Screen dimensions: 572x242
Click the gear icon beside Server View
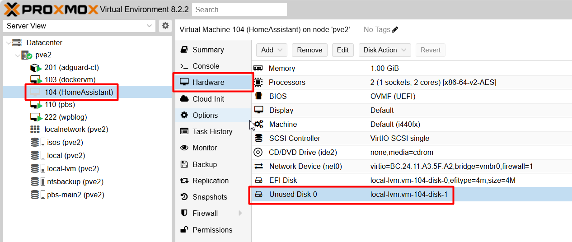pos(165,26)
